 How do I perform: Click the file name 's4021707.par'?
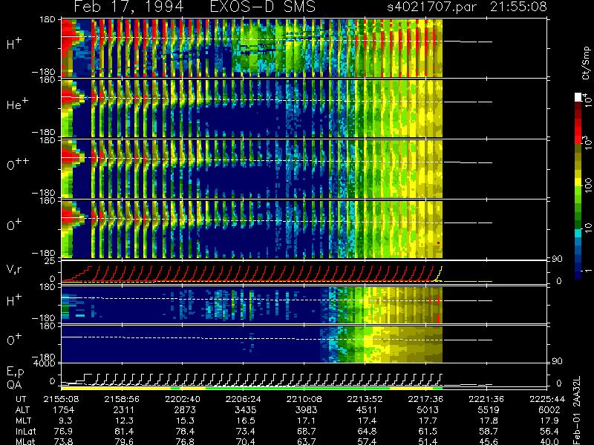click(432, 7)
